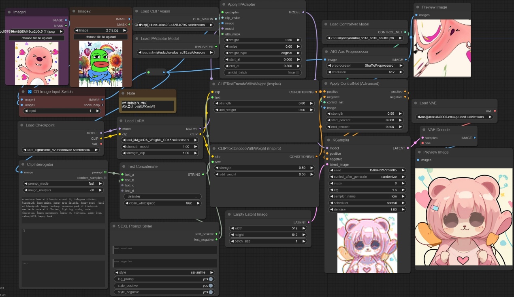Open the style dropdown showing sai-anime

164,273
